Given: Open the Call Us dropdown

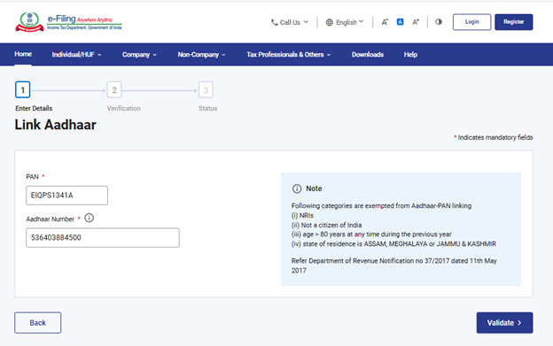Looking at the screenshot, I should (x=290, y=22).
